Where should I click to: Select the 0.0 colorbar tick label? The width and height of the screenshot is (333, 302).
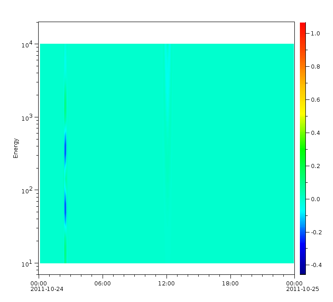pos(315,199)
